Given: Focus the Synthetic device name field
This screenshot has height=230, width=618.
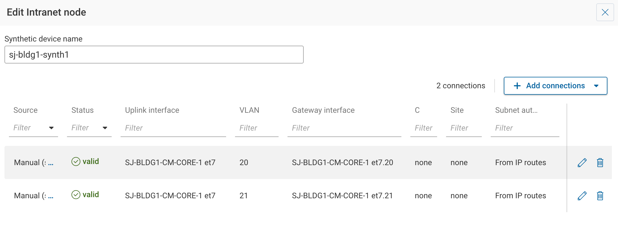Looking at the screenshot, I should [x=154, y=54].
